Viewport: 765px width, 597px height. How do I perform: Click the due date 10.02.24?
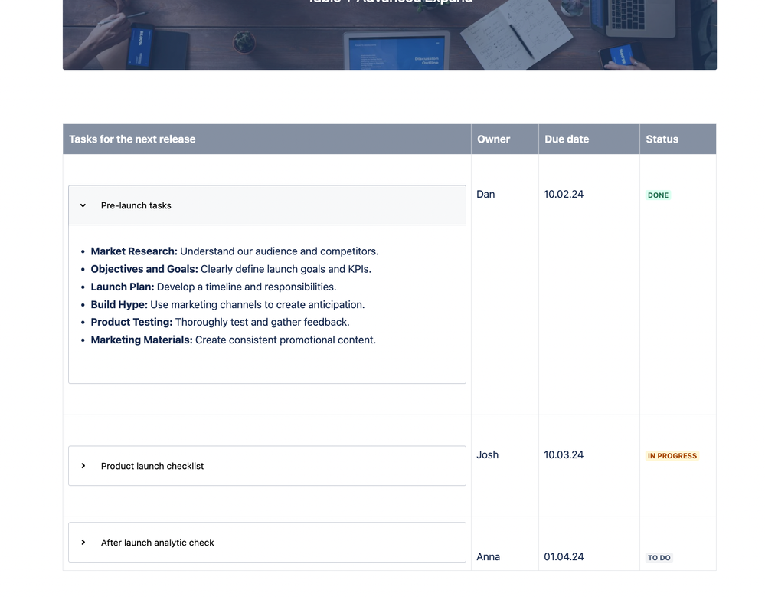tap(564, 195)
